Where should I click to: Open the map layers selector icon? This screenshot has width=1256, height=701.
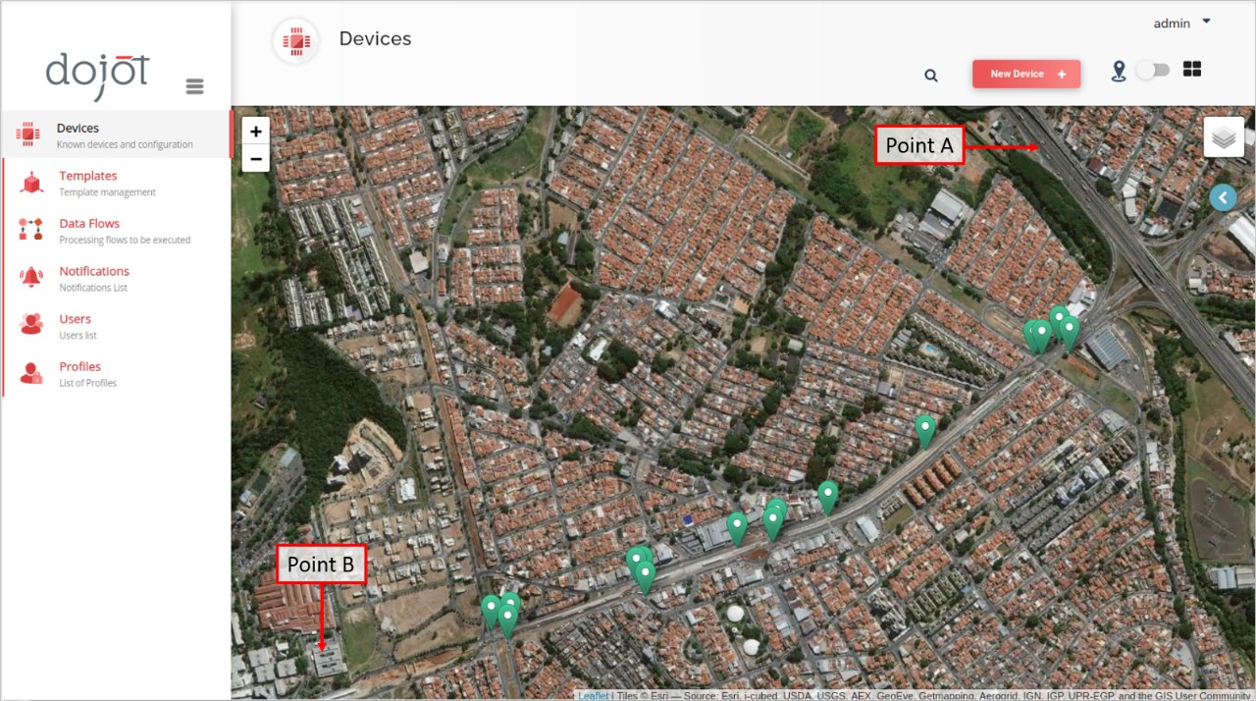[x=1224, y=137]
